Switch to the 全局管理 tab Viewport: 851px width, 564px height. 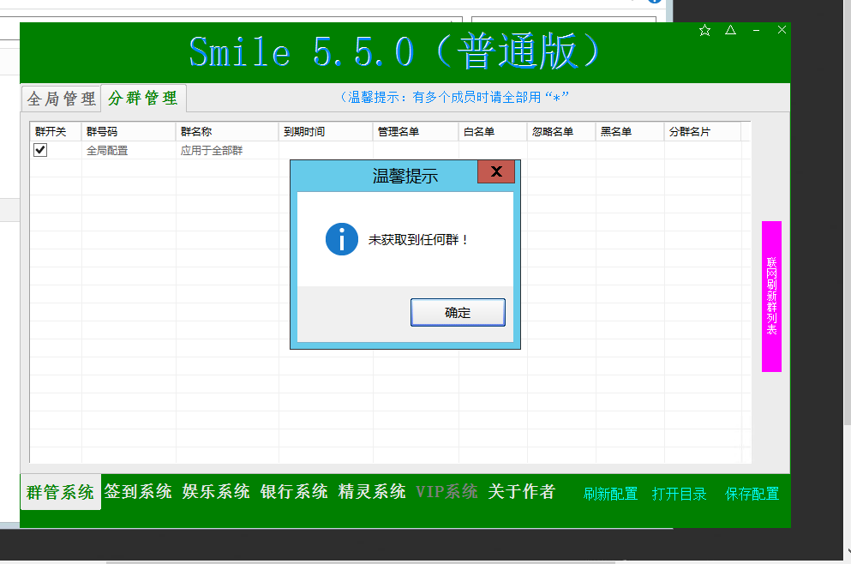pyautogui.click(x=61, y=99)
